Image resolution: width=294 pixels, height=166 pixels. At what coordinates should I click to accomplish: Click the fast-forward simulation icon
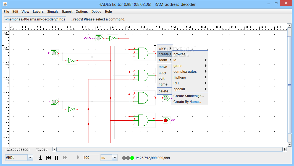(x=65, y=158)
